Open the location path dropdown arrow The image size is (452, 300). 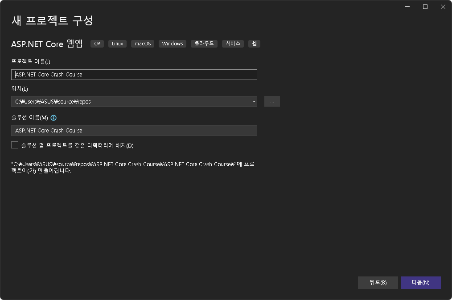254,101
